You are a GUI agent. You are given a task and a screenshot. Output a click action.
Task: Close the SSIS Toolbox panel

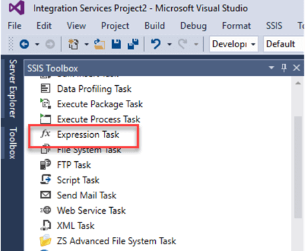coord(296,68)
